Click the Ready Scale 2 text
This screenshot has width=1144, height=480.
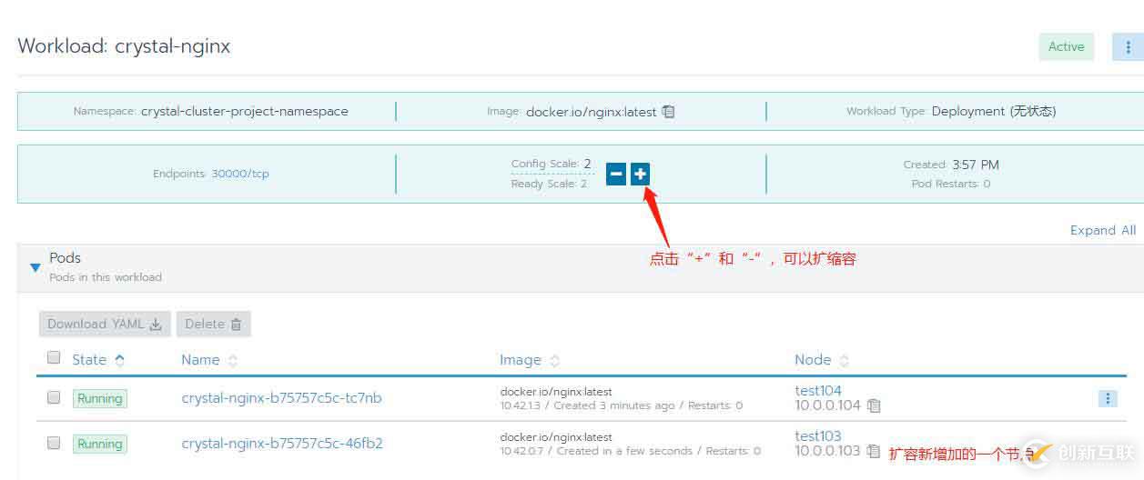click(549, 184)
